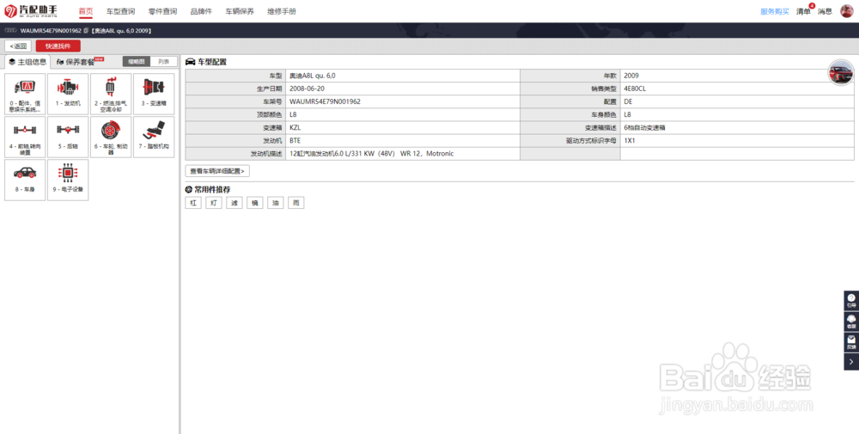859x434 pixels.
Task: Copy the VIN with copy icon
Action: tap(85, 31)
